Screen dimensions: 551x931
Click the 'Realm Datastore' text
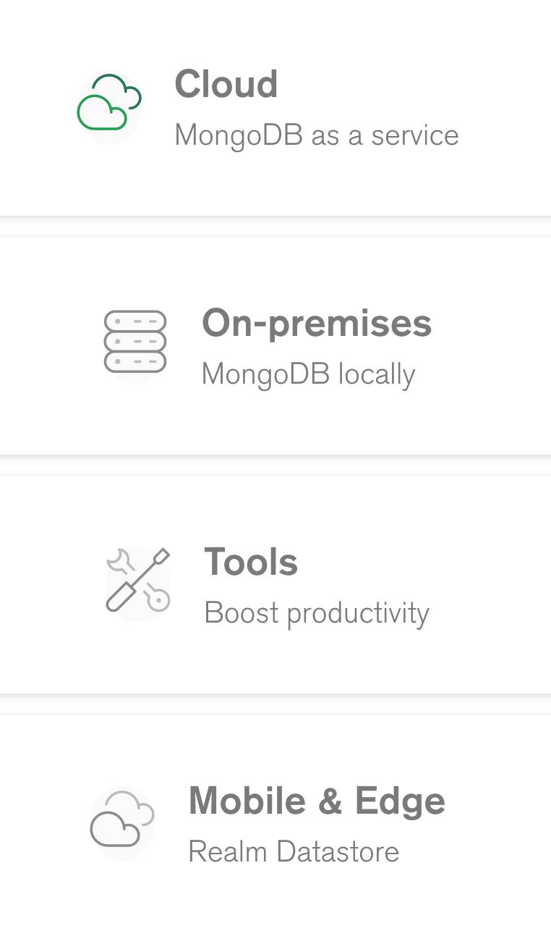(294, 851)
